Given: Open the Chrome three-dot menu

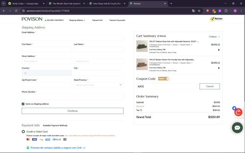Looking at the screenshot, I should [x=241, y=11].
